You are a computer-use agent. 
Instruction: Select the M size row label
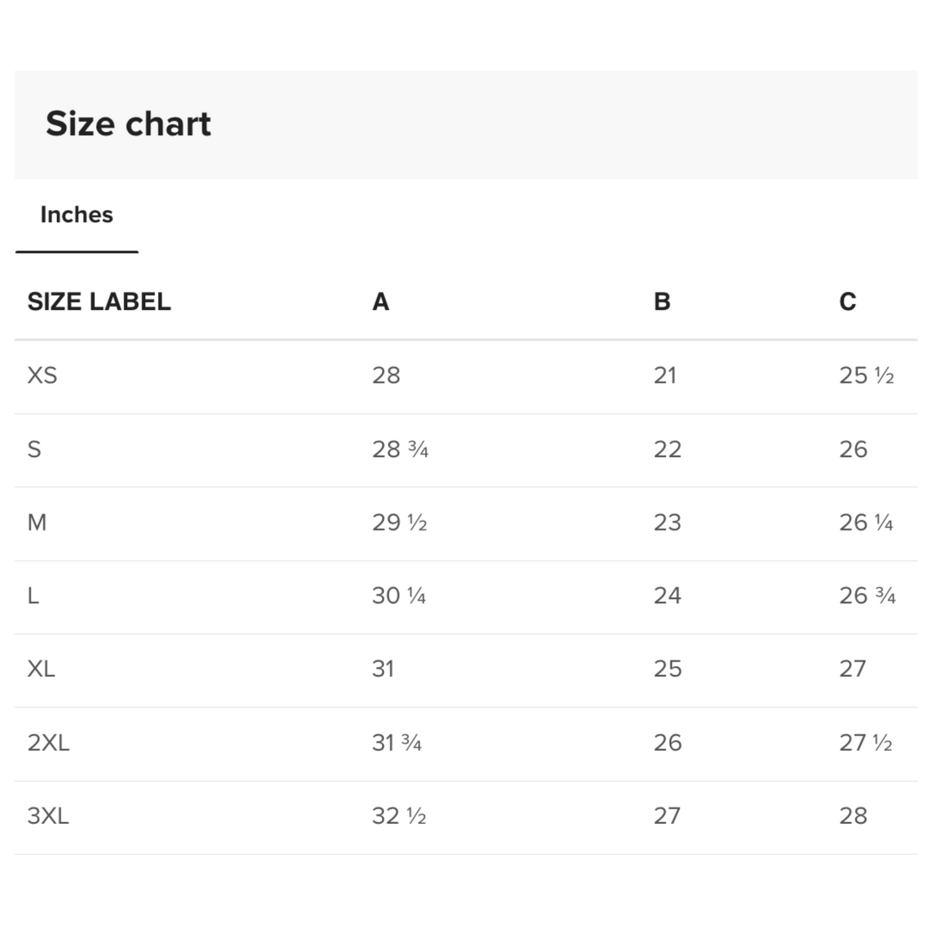click(x=37, y=523)
